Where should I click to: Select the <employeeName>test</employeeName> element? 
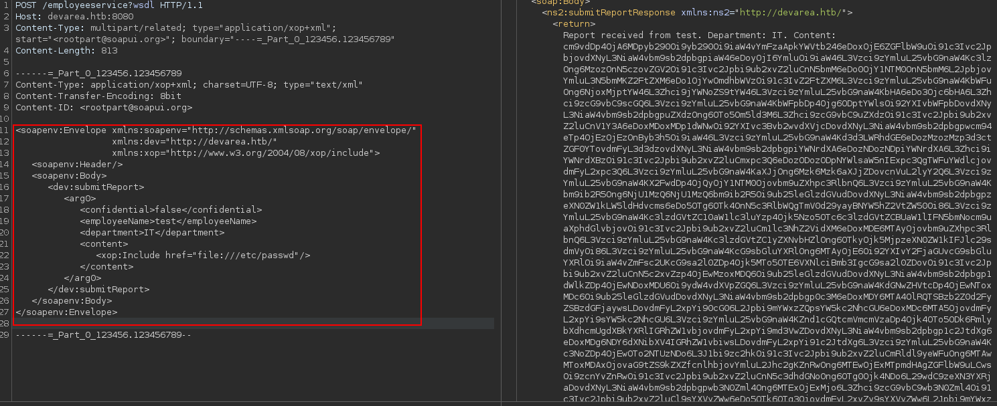pyautogui.click(x=168, y=221)
